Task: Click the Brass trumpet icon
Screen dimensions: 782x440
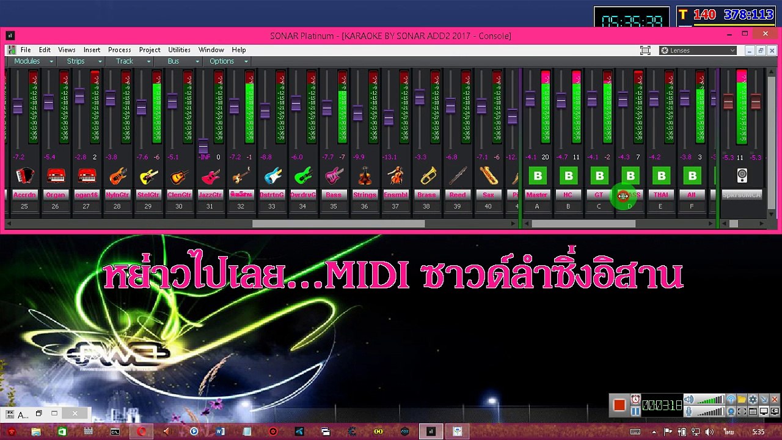Action: [x=426, y=176]
